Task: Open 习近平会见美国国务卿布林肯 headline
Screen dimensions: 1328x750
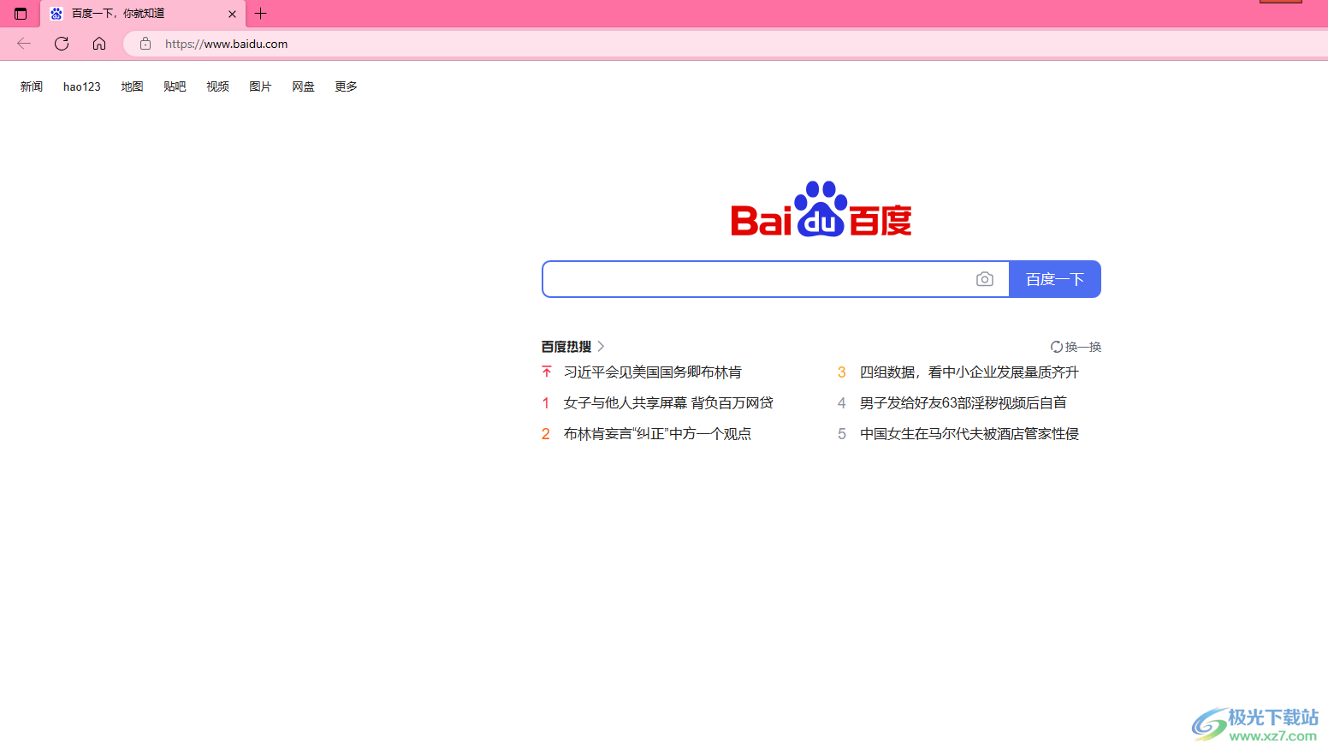Action: 653,372
